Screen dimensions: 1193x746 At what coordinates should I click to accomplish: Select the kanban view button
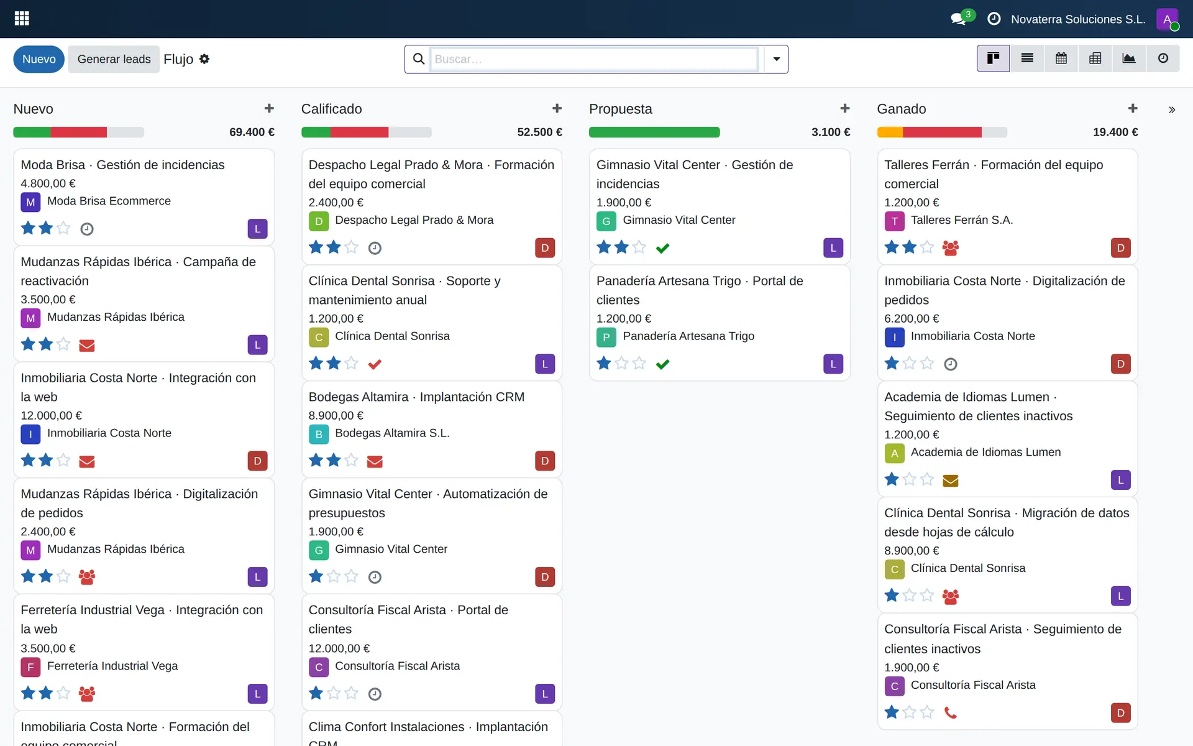pos(993,58)
